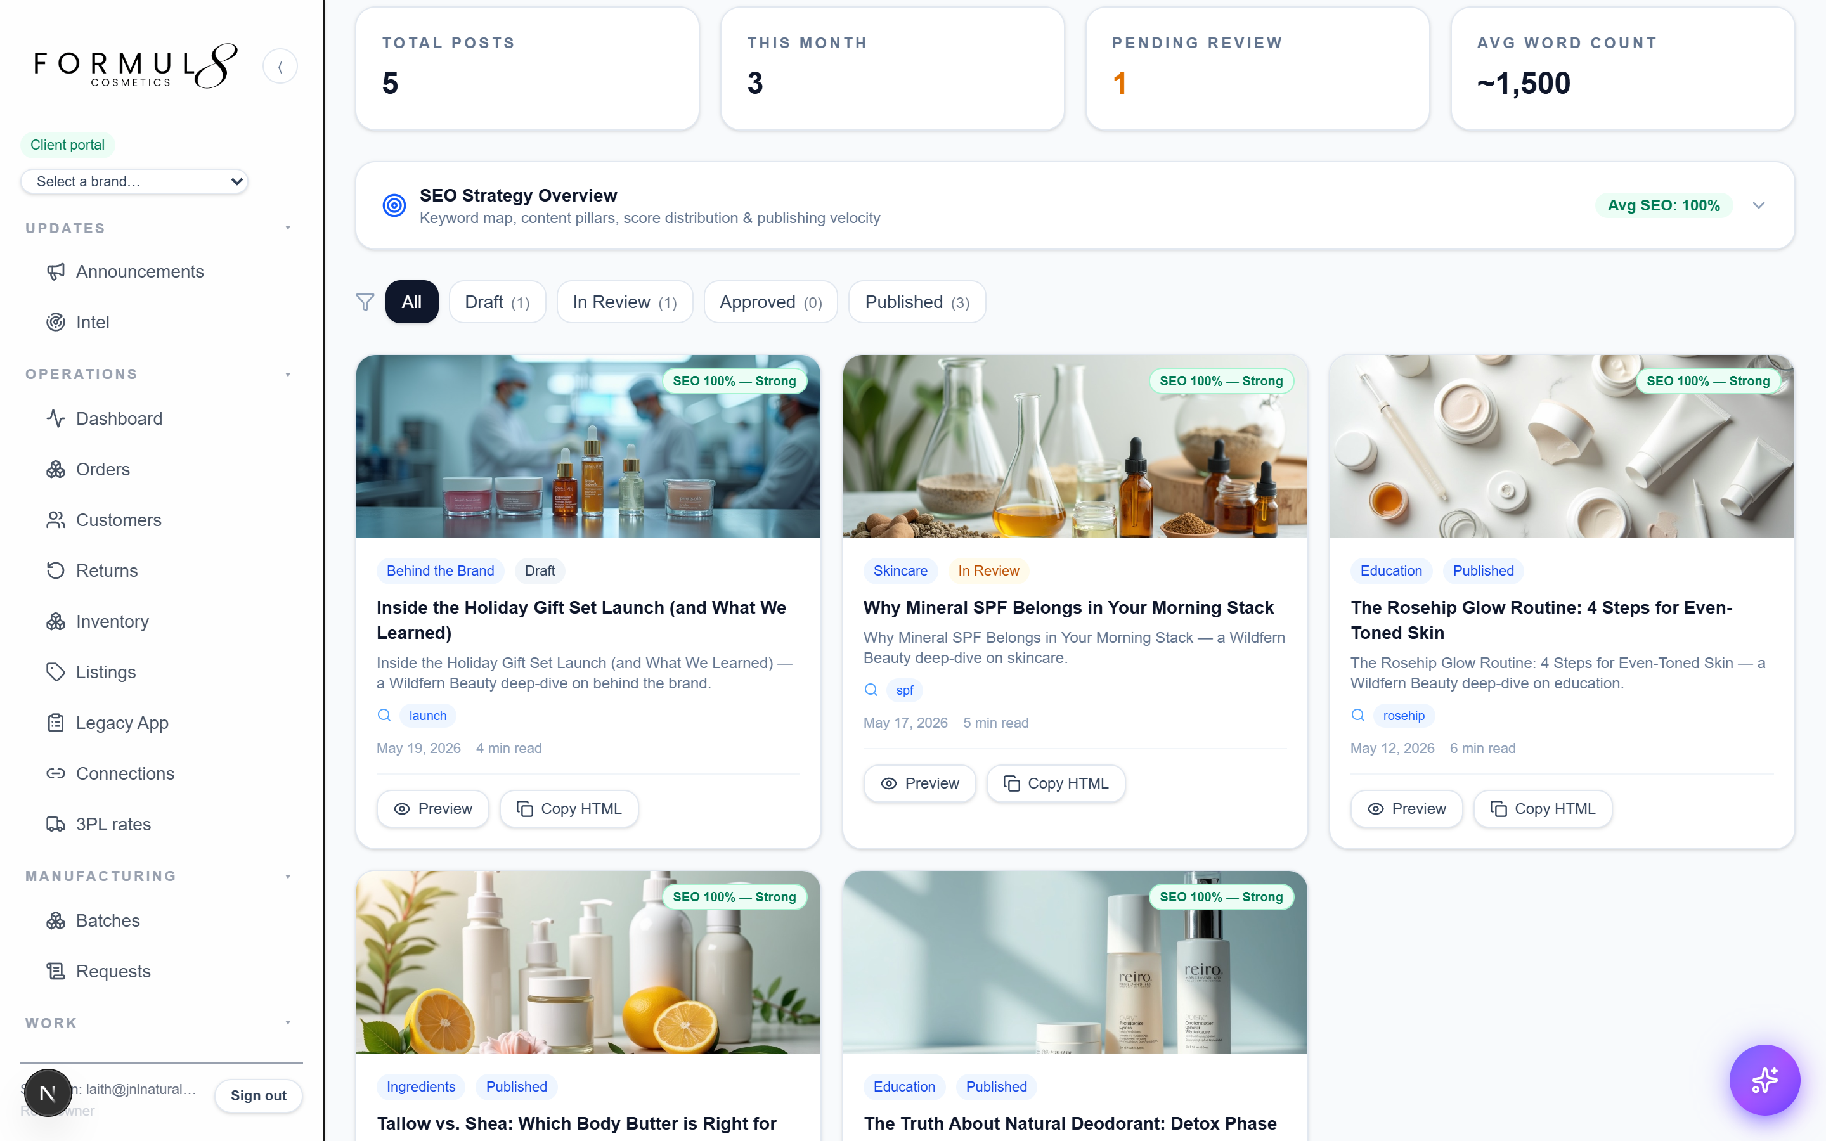The width and height of the screenshot is (1826, 1141).
Task: Open the Batches icon in sidebar
Action: pos(56,920)
